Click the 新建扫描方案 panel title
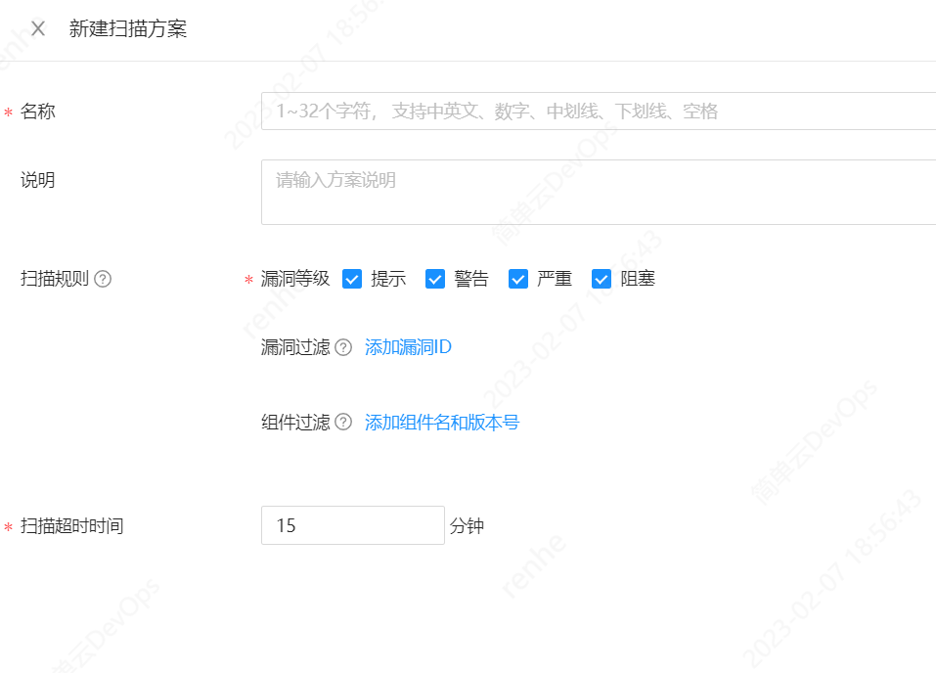Image resolution: width=936 pixels, height=673 pixels. 128,28
